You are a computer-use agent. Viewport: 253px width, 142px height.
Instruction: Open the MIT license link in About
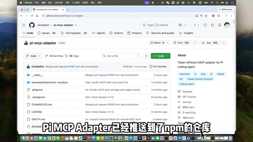[x=189, y=97]
